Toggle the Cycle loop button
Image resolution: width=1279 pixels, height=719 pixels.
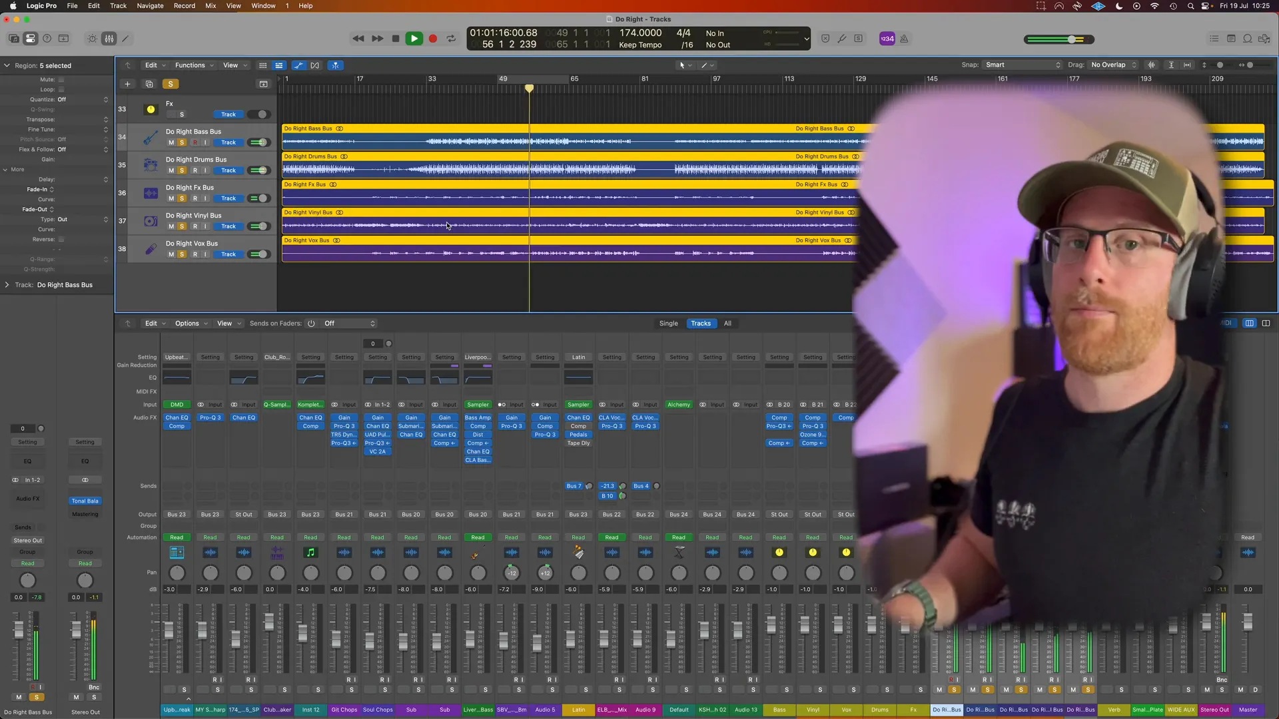tap(451, 39)
